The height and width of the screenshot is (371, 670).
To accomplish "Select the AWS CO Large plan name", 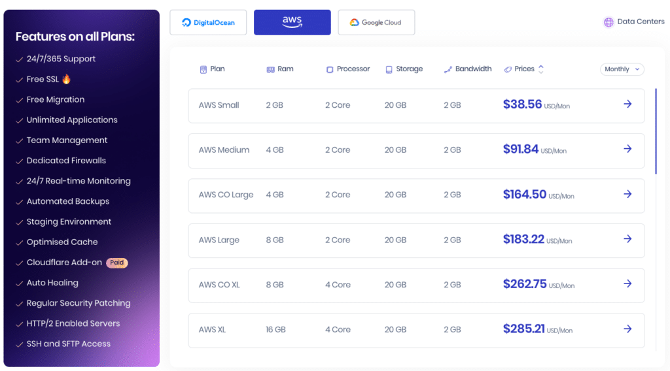I will coord(226,195).
